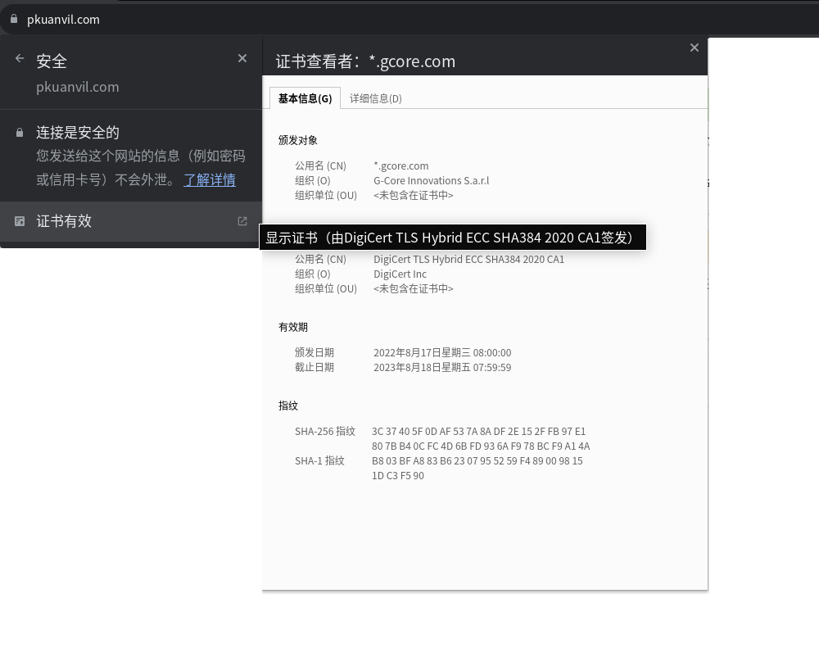
Task: Click the site name pkuanvil.com in the panel
Action: click(78, 87)
